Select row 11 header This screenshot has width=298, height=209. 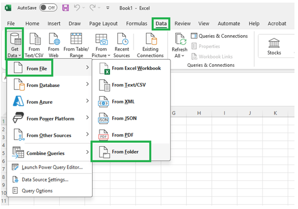pyautogui.click(x=4, y=201)
